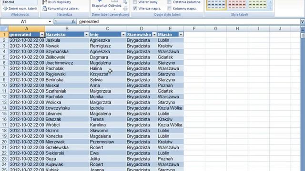
Task: Click the Select All corner button
Action: 4,28
